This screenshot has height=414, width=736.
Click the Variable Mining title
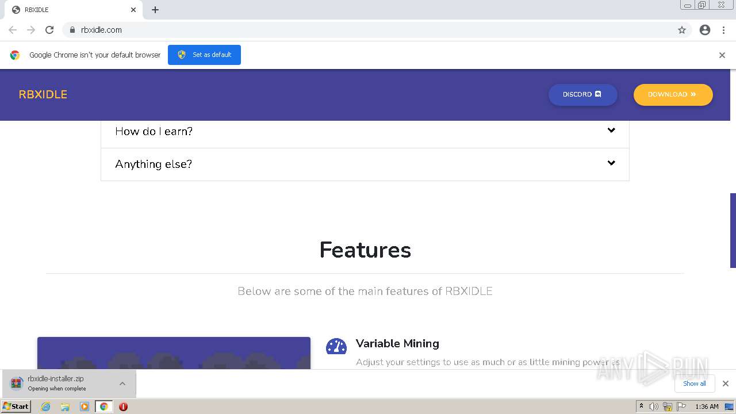click(397, 343)
